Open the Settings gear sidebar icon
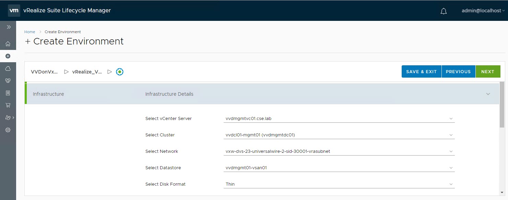Screen dimensions: 508x200 (x=8, y=130)
